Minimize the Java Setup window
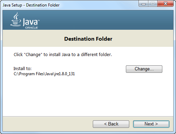Viewport: 176px width, 134px height. click(x=144, y=4)
